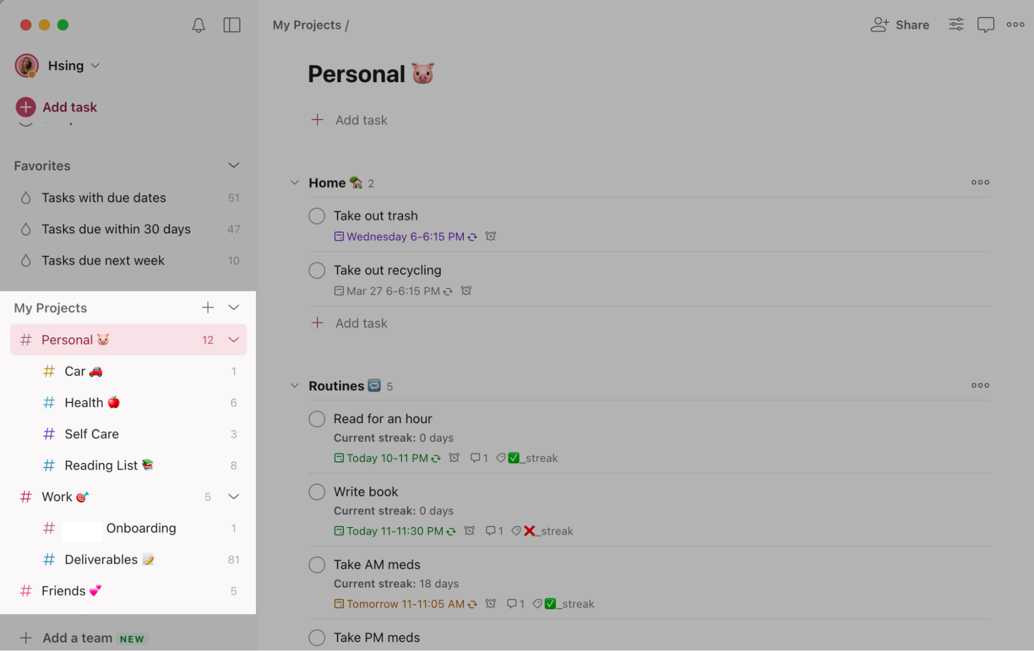
Task: Open the more options menu in top bar
Action: (x=1015, y=24)
